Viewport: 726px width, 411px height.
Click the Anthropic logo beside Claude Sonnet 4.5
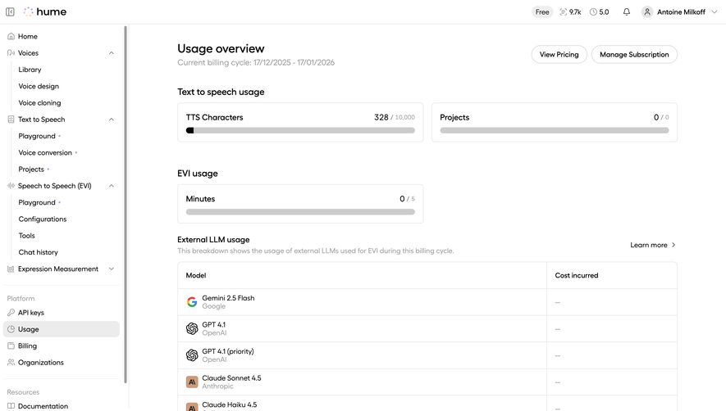pos(192,382)
